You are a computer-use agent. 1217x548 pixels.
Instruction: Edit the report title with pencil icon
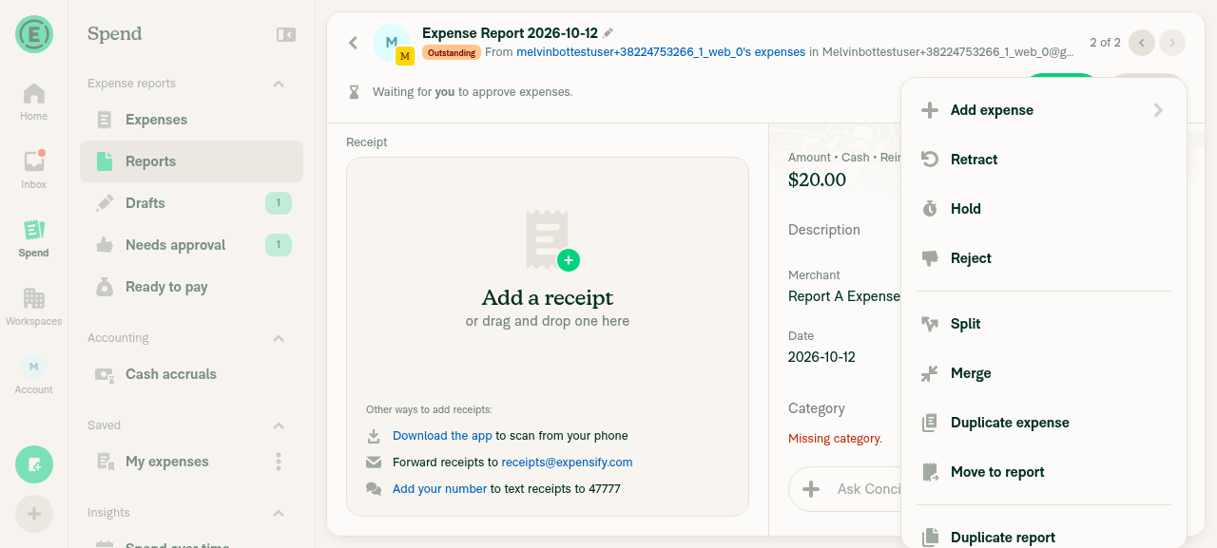[608, 33]
